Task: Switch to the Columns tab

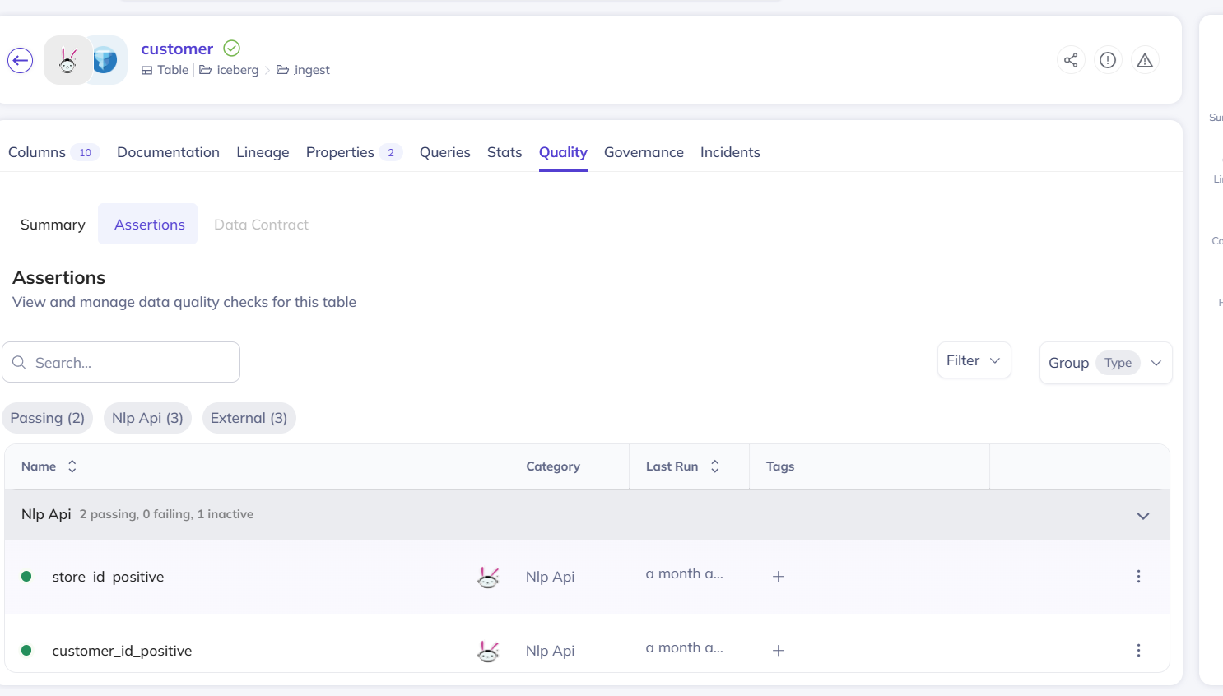Action: point(37,152)
